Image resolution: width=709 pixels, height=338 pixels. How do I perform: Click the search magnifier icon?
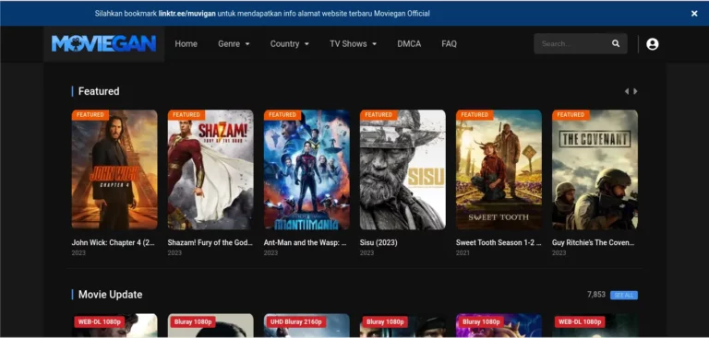[616, 44]
